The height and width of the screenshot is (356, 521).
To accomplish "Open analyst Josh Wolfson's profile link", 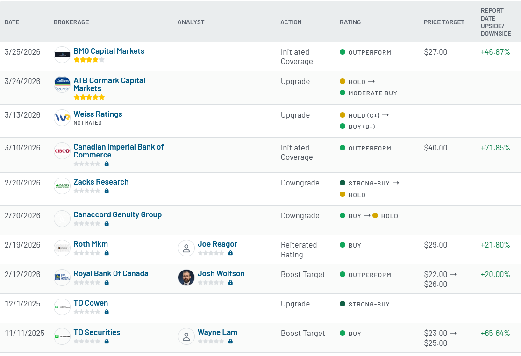I will [221, 274].
